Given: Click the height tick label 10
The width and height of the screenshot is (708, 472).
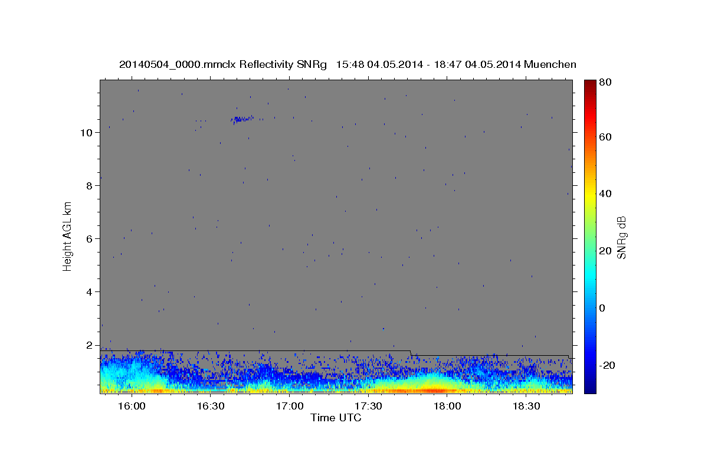Looking at the screenshot, I should [86, 133].
